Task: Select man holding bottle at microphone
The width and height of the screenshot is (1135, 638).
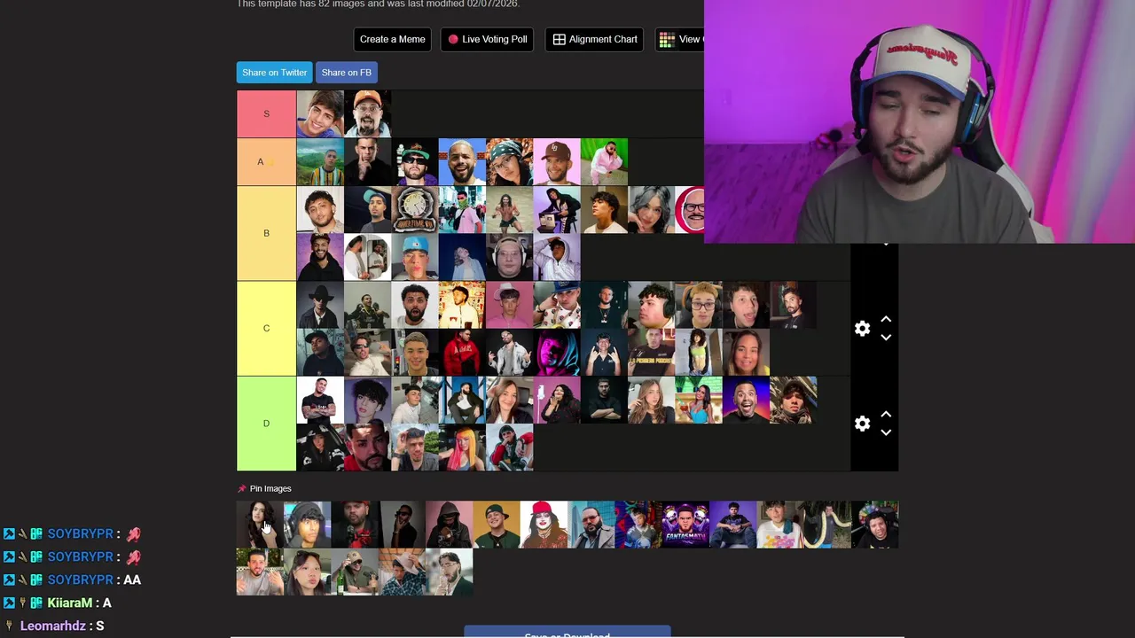Action: coord(355,572)
